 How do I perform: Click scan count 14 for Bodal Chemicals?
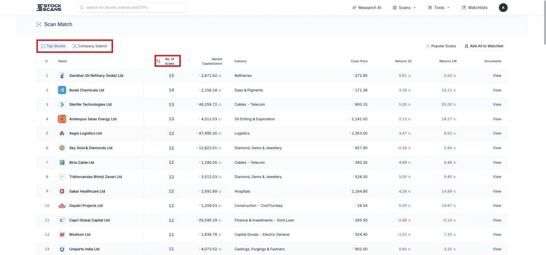click(x=171, y=90)
